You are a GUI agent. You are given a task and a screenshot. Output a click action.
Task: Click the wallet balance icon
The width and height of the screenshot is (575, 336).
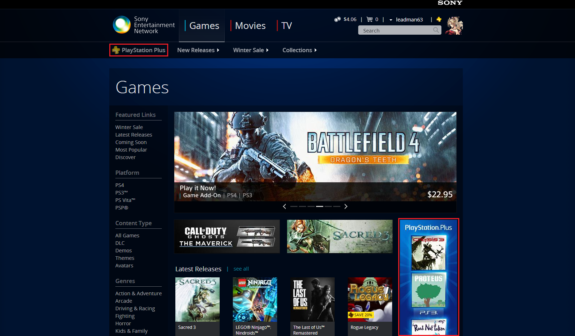tap(337, 19)
